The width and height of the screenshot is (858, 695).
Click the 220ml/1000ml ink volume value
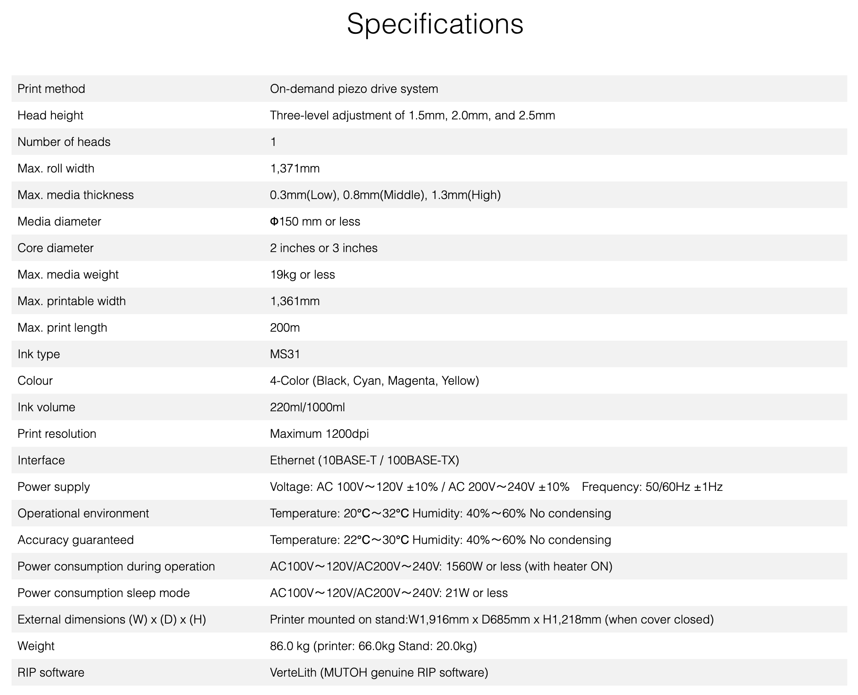307,407
